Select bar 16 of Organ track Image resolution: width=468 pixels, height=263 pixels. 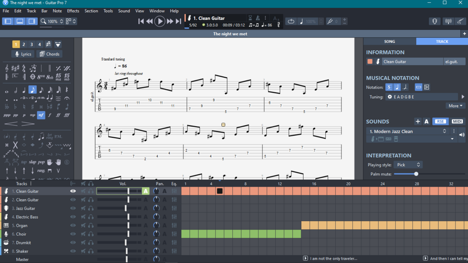[314, 225]
